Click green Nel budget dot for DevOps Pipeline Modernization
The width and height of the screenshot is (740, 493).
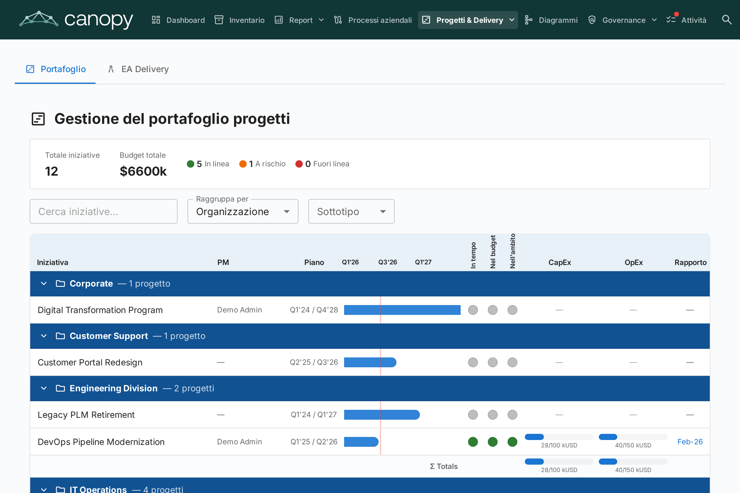(x=493, y=442)
